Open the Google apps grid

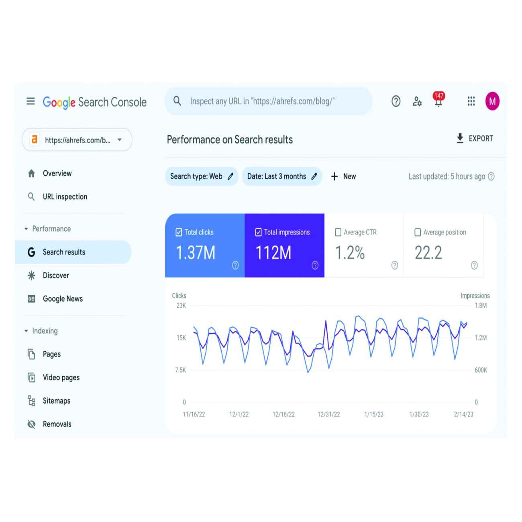click(x=471, y=101)
